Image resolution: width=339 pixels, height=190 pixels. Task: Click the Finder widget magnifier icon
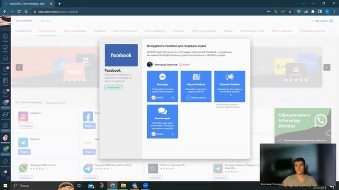153,168
